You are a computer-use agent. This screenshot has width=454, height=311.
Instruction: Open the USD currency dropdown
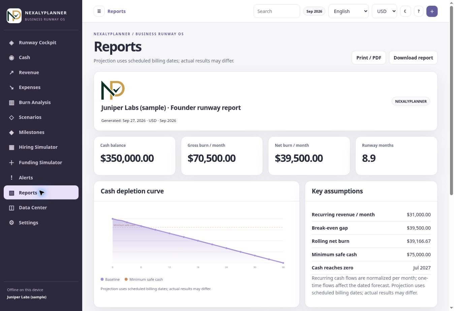[384, 11]
